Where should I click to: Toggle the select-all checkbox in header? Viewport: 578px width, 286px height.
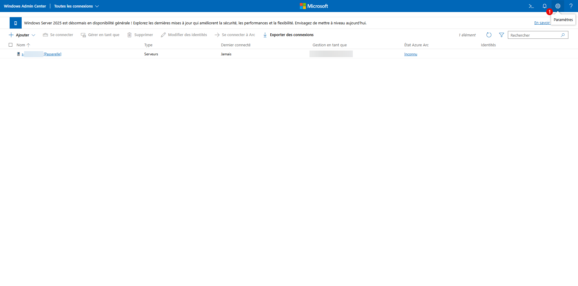(11, 45)
